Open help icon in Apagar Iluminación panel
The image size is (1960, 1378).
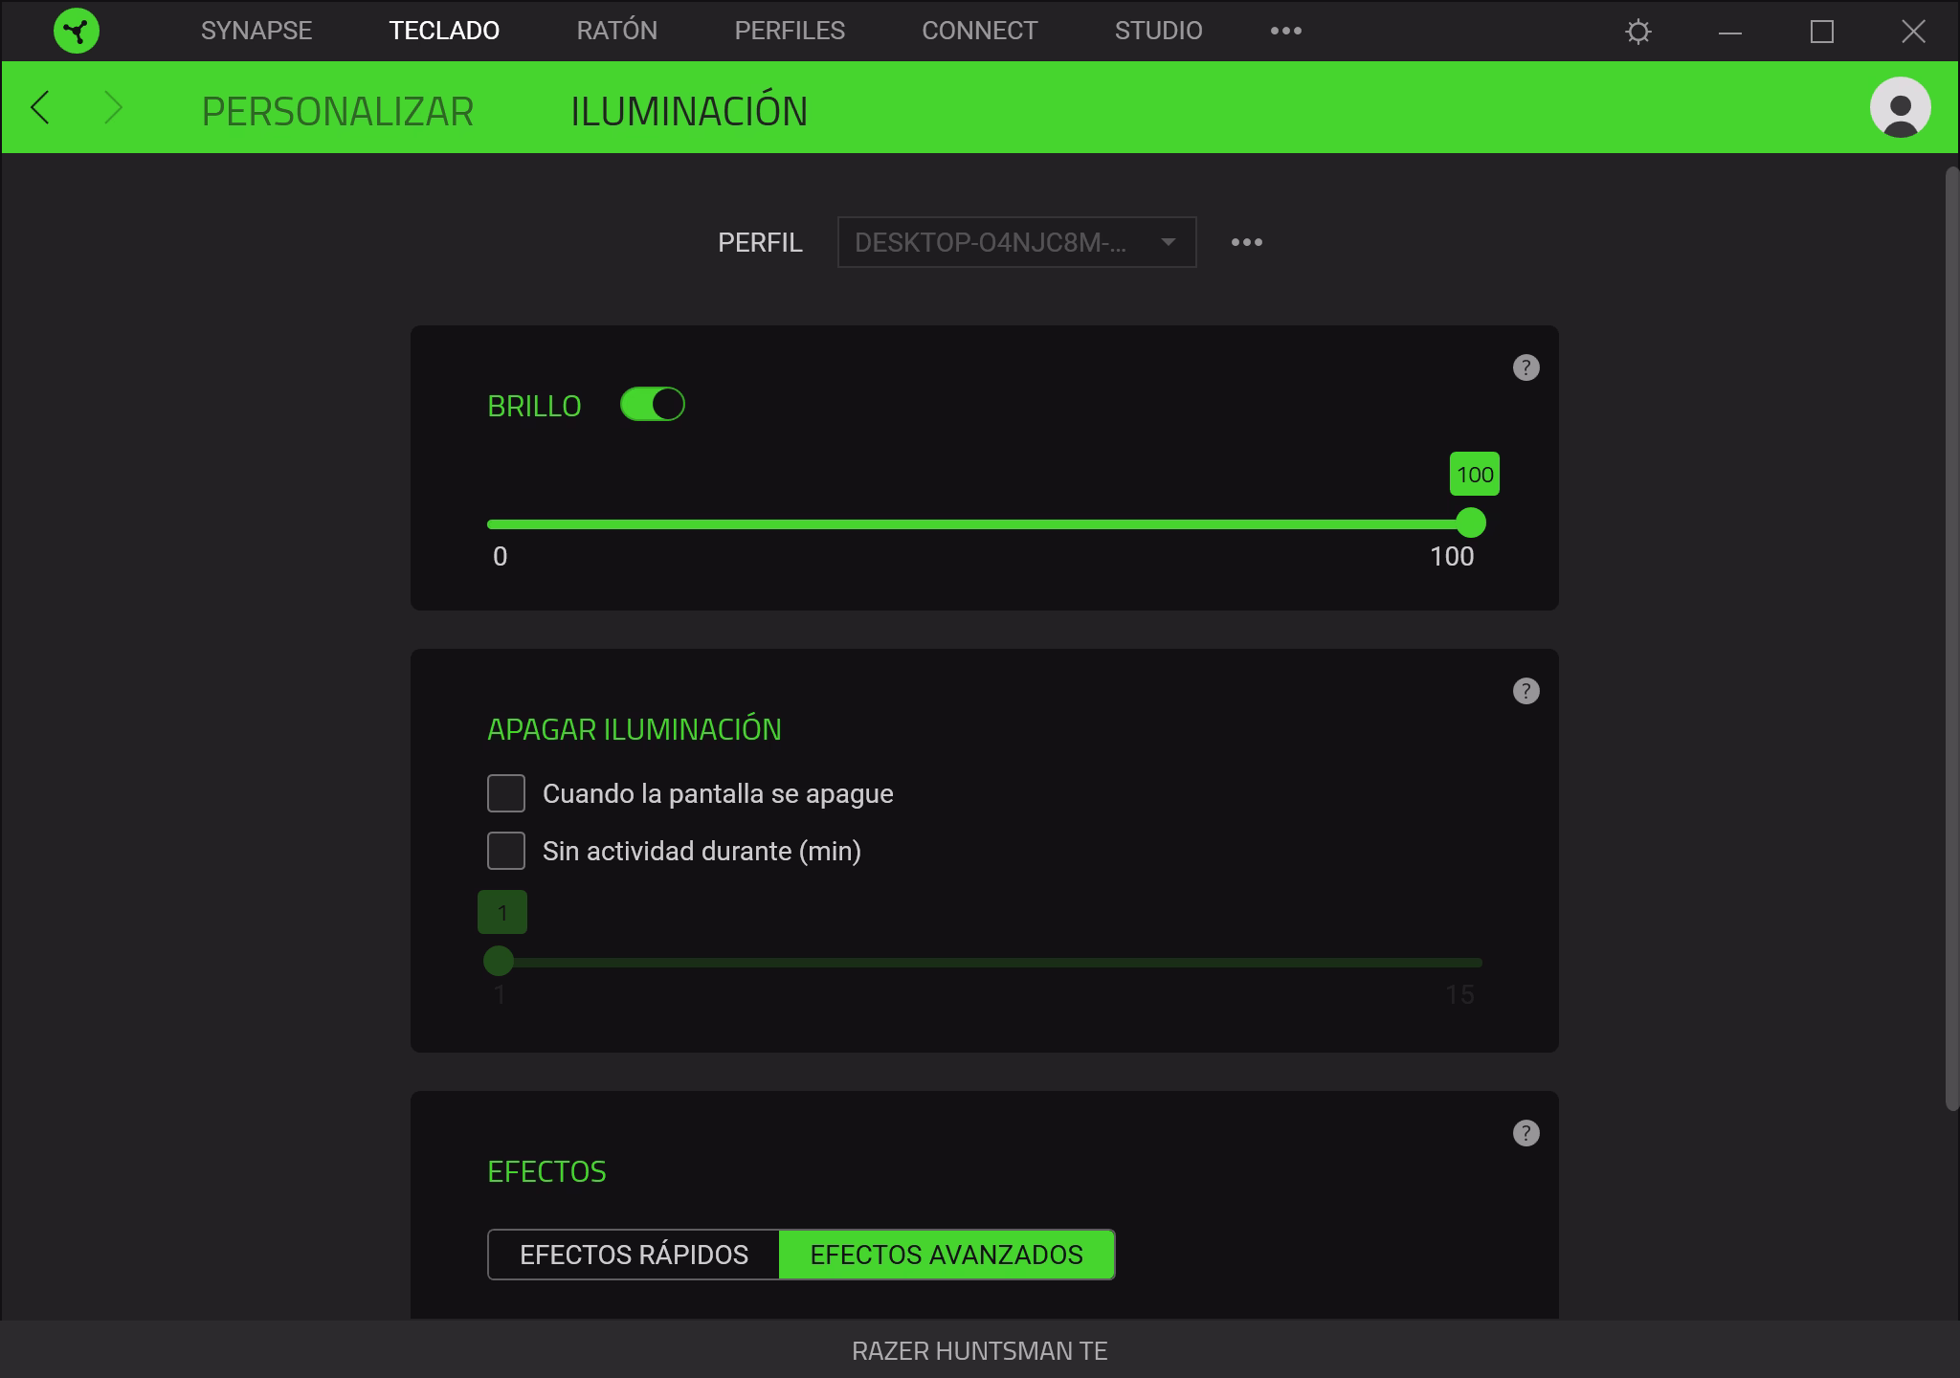tap(1526, 691)
